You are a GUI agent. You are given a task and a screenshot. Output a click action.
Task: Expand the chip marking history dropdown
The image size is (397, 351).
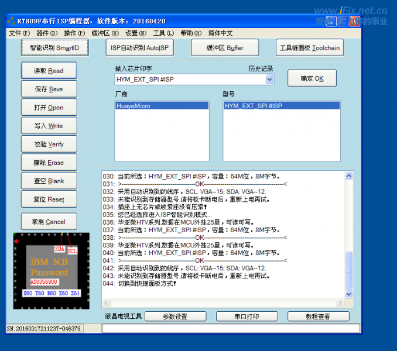coord(270,80)
